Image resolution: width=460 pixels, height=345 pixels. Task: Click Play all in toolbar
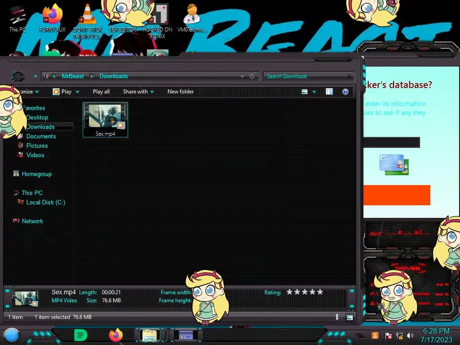coord(101,92)
